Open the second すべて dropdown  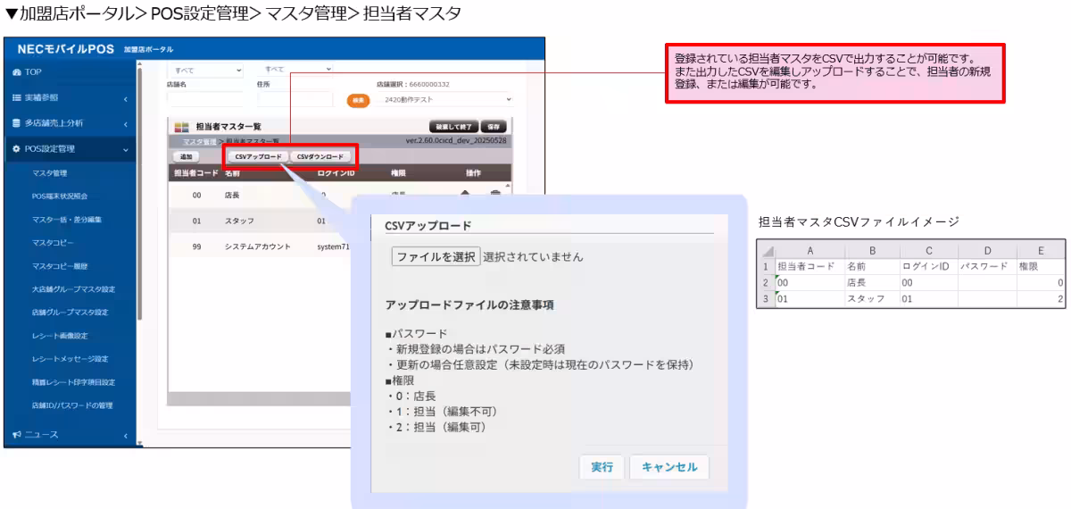297,69
